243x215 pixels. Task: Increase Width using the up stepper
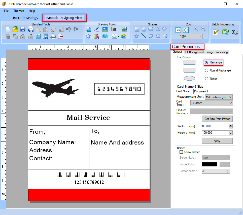[231, 125]
